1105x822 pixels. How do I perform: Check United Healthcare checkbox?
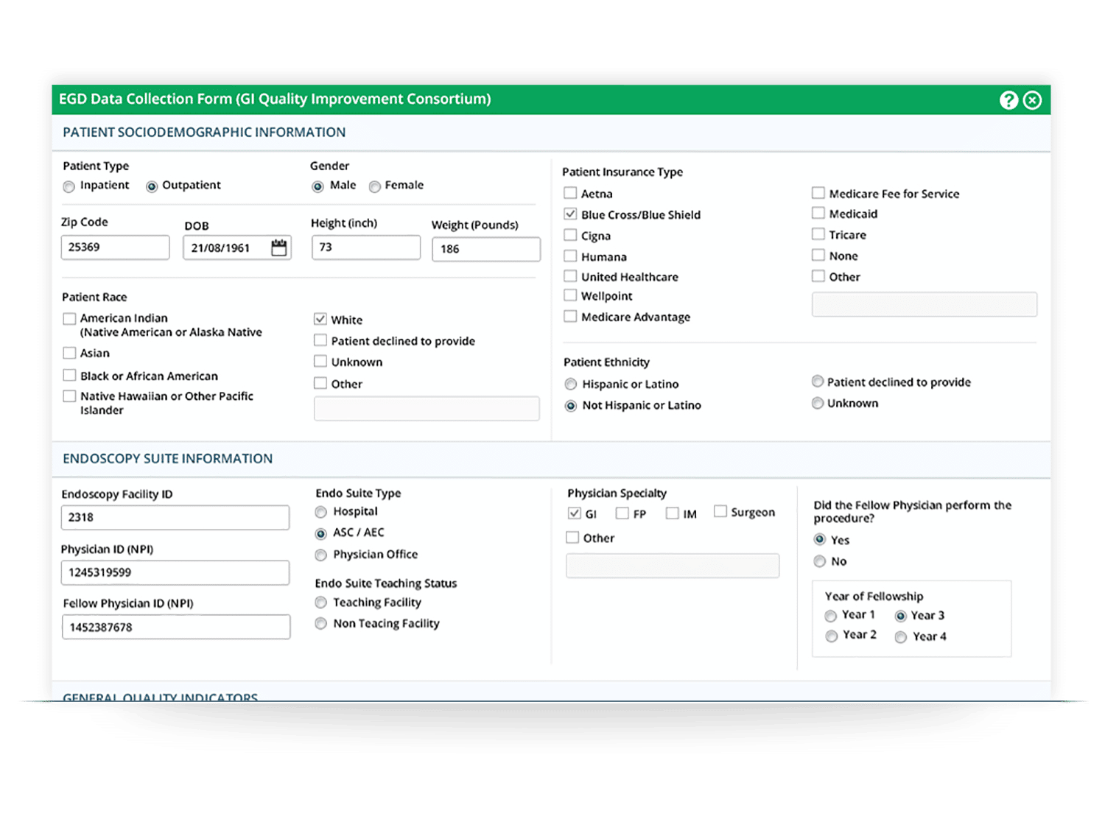tap(570, 276)
